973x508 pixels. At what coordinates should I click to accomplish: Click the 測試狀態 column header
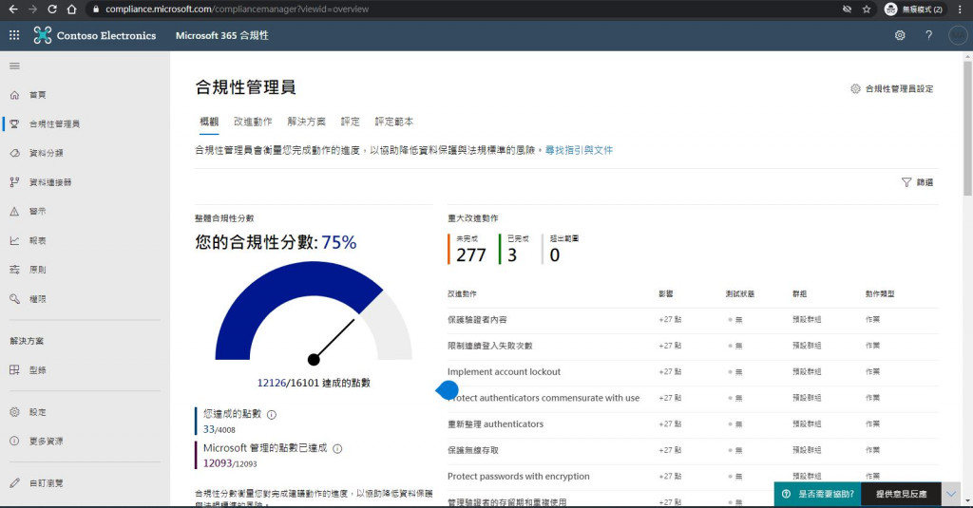tap(739, 294)
